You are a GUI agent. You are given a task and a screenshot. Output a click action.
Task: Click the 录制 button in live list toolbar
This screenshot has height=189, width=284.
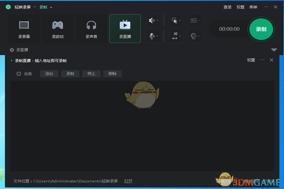pyautogui.click(x=70, y=74)
